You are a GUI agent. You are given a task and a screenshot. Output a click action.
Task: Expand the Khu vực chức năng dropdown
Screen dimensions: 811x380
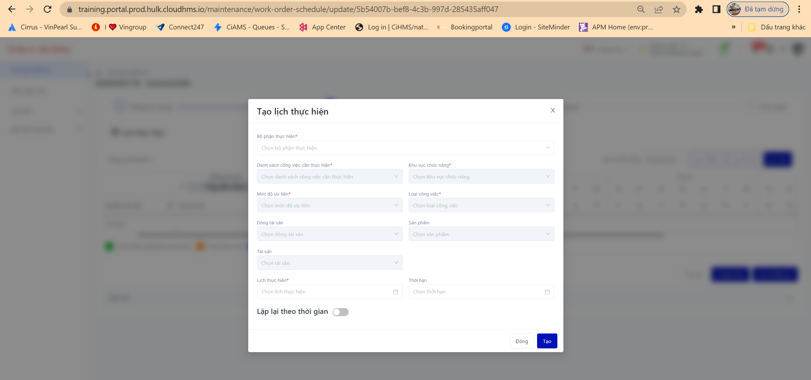(481, 177)
